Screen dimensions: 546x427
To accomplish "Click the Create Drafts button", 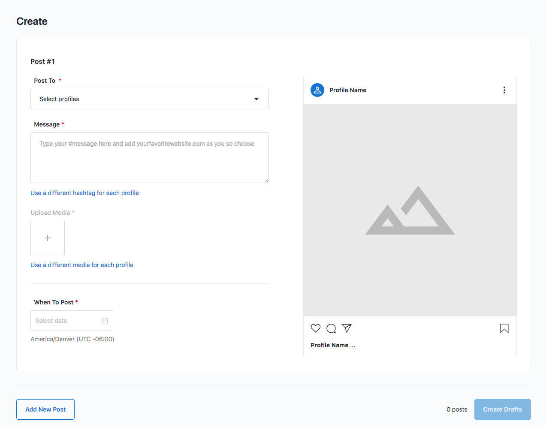I will (x=503, y=409).
